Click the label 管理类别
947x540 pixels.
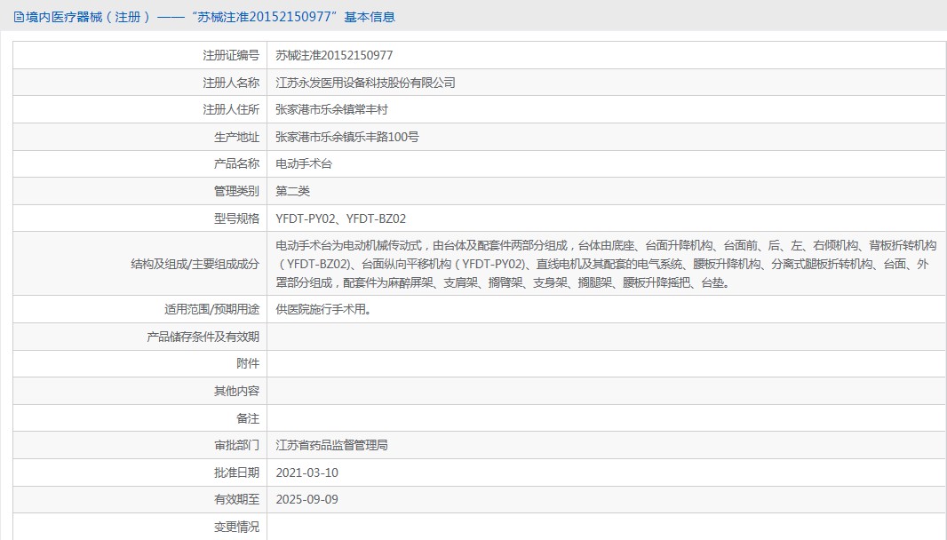pyautogui.click(x=236, y=191)
